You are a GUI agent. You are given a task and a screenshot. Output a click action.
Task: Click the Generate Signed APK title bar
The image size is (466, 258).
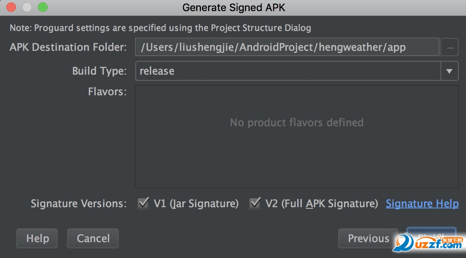pos(233,7)
